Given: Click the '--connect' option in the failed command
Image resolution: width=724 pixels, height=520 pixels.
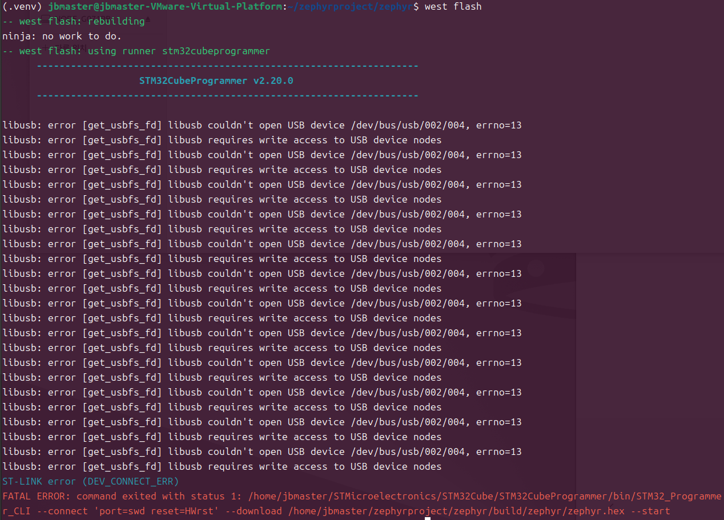Looking at the screenshot, I should [62, 511].
